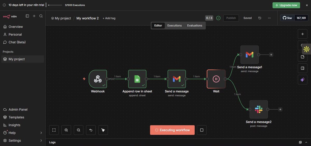Open the Gmail Send a message node
Image resolution: width=311 pixels, height=146 pixels.
[177, 79]
